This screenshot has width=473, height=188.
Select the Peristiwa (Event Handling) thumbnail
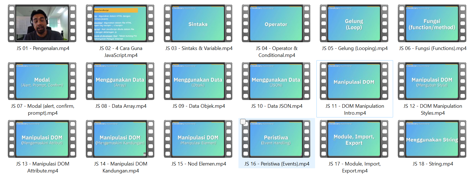(x=276, y=139)
